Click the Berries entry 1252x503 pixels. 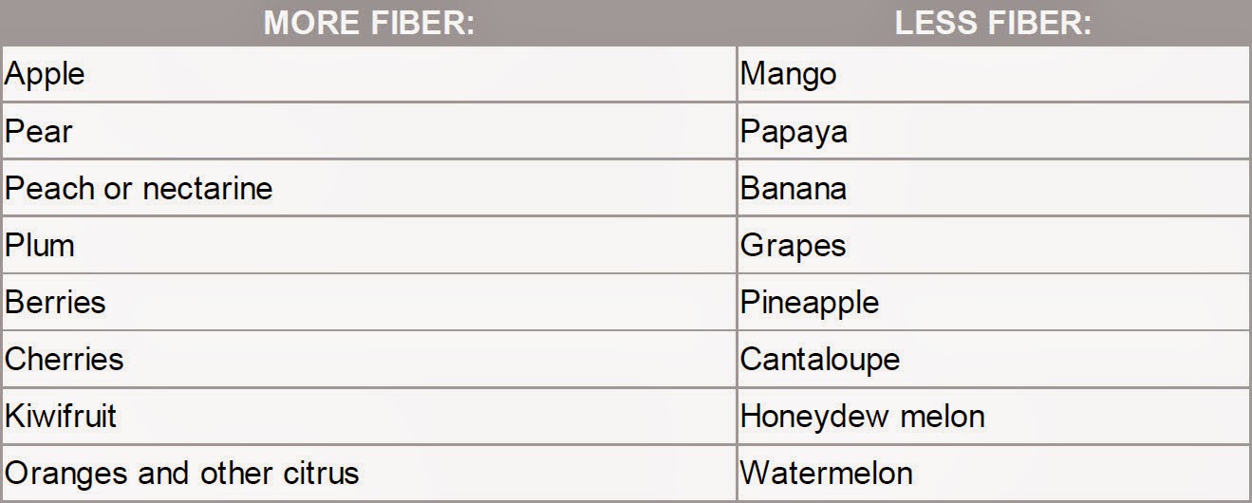(x=368, y=301)
